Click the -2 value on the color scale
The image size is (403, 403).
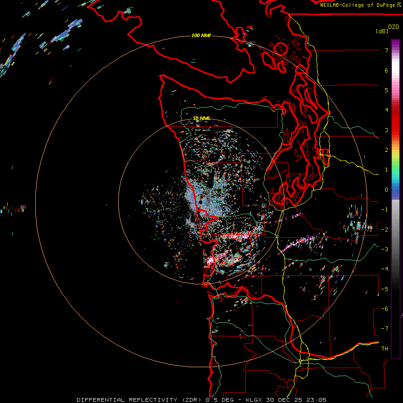pyautogui.click(x=385, y=229)
